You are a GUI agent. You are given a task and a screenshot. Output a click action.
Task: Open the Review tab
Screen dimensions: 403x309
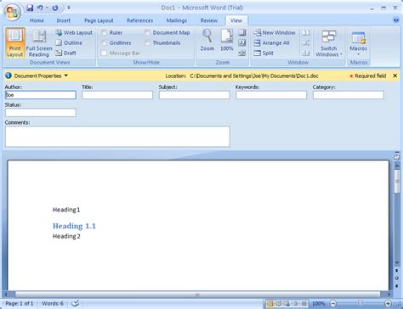[x=209, y=20]
